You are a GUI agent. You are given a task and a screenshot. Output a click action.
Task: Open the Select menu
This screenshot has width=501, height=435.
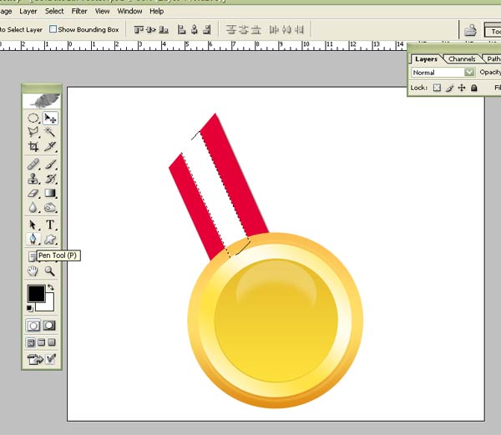(x=54, y=11)
